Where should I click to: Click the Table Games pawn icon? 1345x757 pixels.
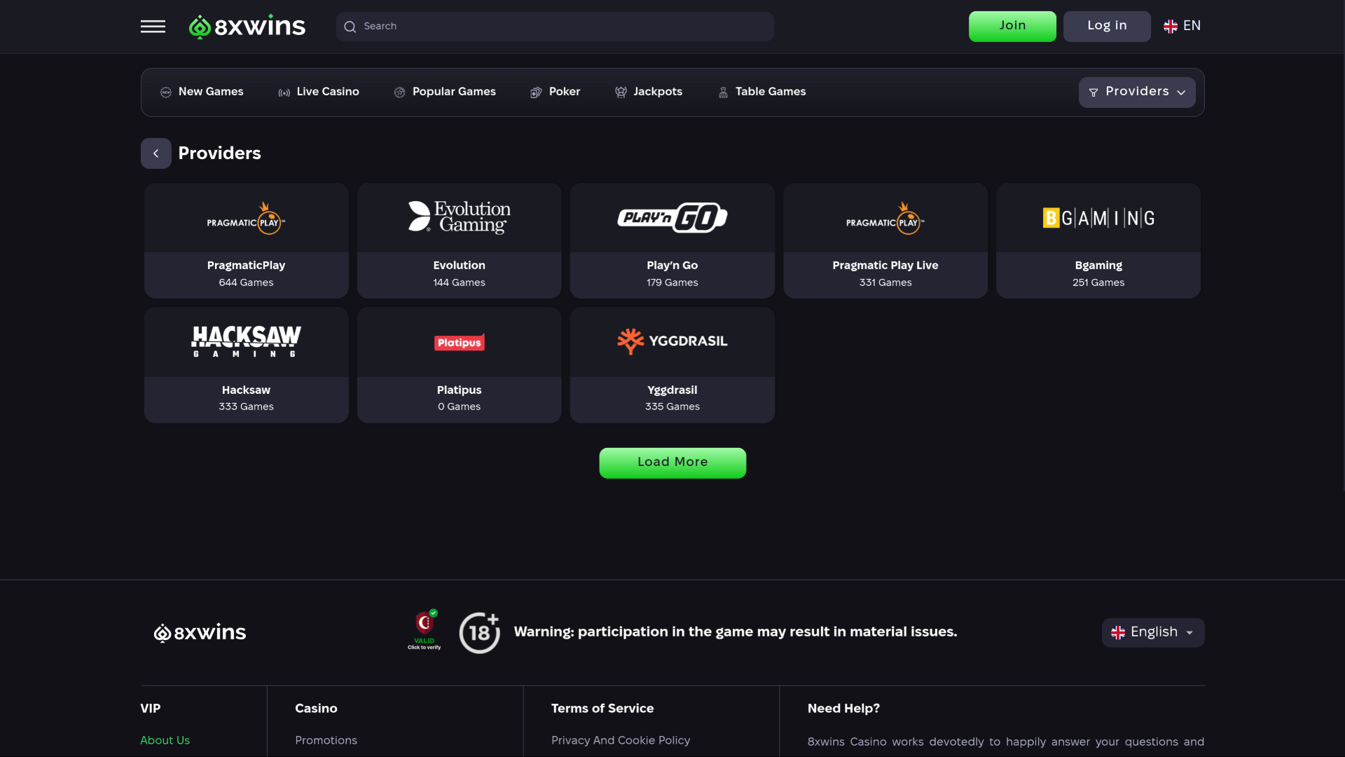[724, 93]
